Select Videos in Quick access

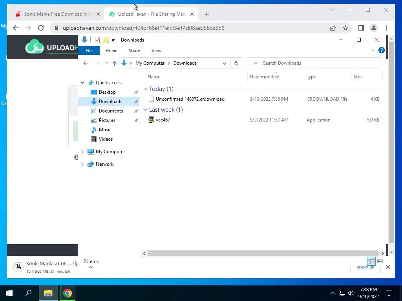coord(106,139)
